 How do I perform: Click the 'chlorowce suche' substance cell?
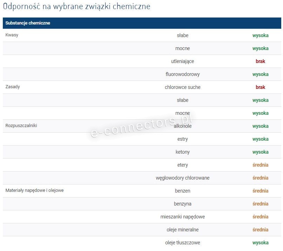coord(182,87)
